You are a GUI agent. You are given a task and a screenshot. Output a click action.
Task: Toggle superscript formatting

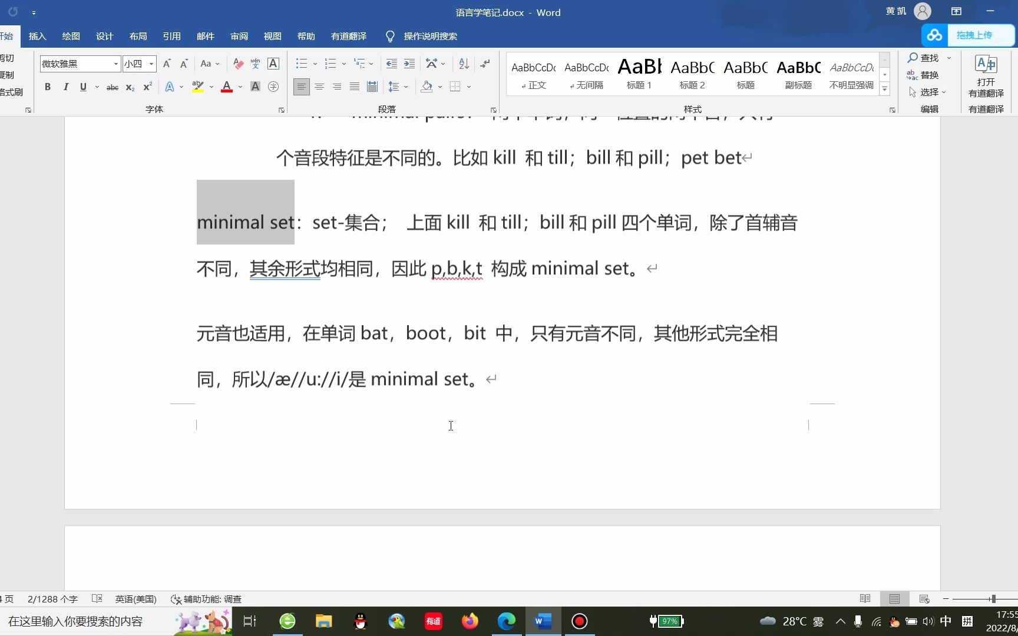click(148, 87)
